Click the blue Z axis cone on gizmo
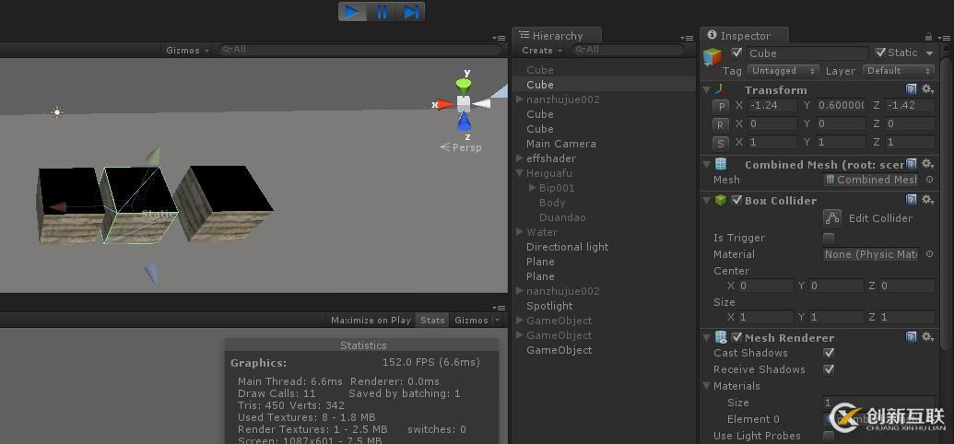Viewport: 954px width, 444px height. pyautogui.click(x=465, y=123)
